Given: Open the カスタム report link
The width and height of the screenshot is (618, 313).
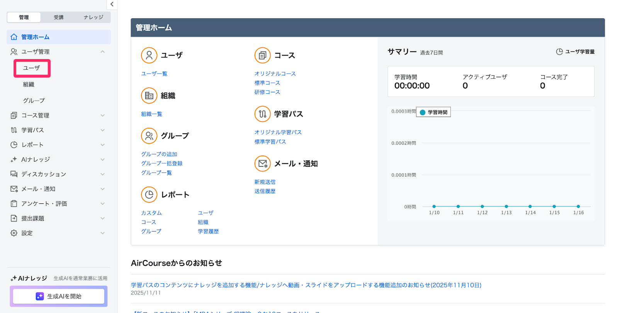Looking at the screenshot, I should tap(151, 213).
